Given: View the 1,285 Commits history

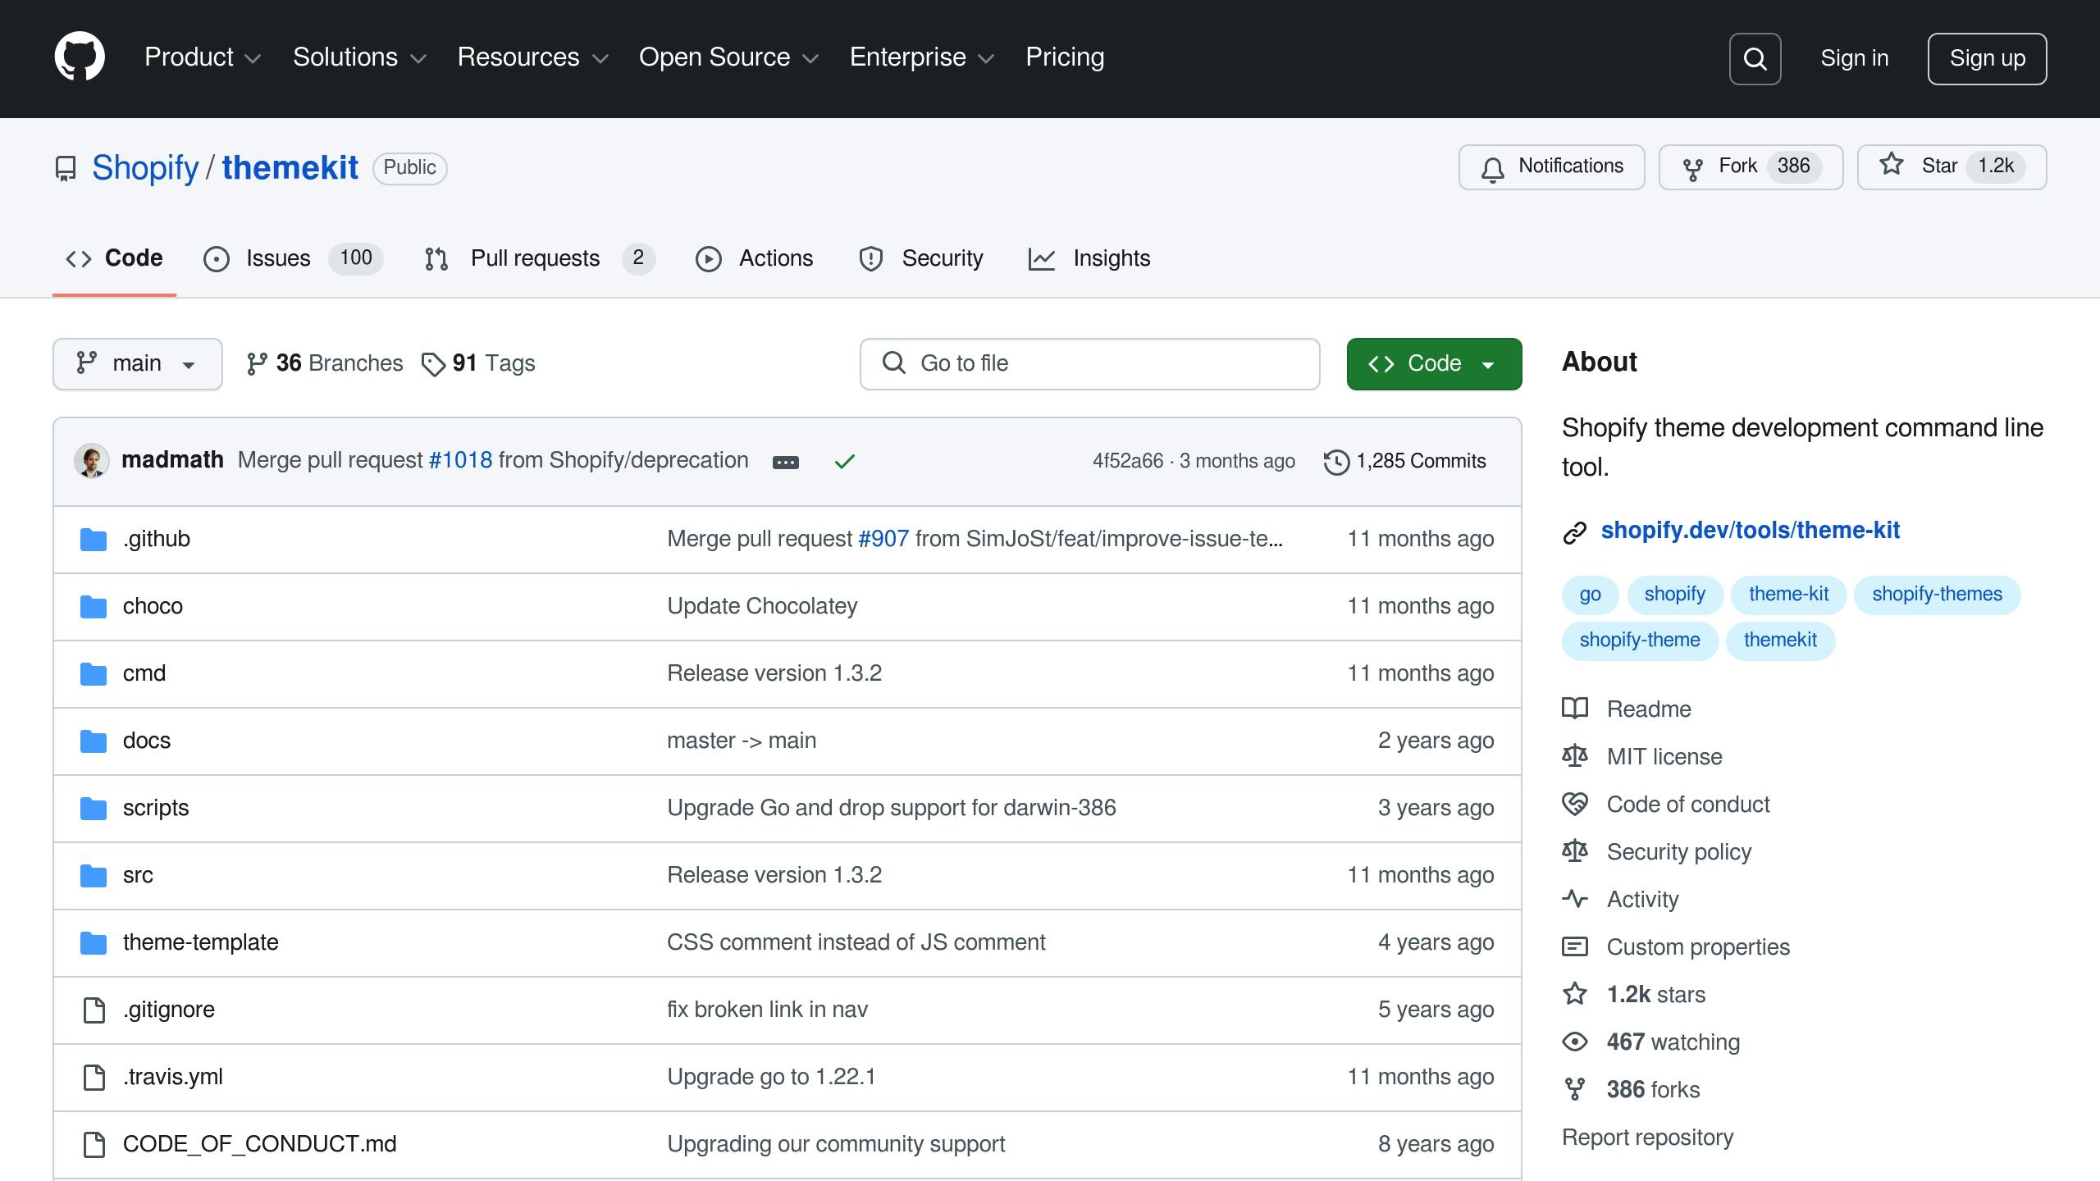Looking at the screenshot, I should (x=1405, y=462).
